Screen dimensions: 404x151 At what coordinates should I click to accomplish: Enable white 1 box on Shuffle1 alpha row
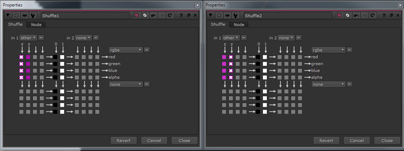pyautogui.click(x=62, y=77)
